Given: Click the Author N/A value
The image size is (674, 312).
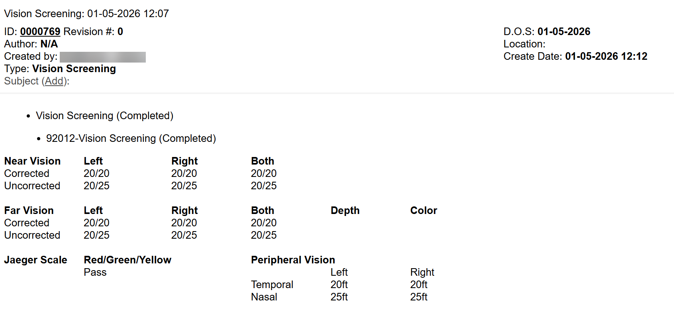Looking at the screenshot, I should pos(49,44).
